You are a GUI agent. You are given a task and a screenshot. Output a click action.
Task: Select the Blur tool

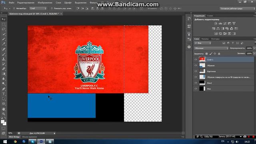(4, 79)
